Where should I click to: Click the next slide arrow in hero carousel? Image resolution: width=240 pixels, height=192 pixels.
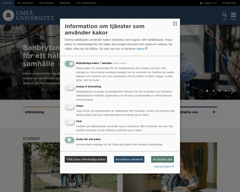(x=232, y=91)
